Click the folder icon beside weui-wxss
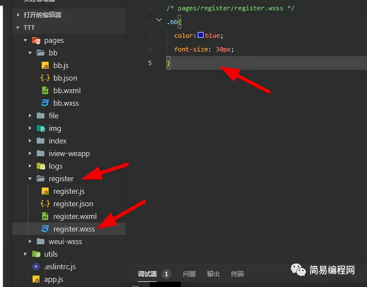This screenshot has width=367, height=287. click(41, 242)
